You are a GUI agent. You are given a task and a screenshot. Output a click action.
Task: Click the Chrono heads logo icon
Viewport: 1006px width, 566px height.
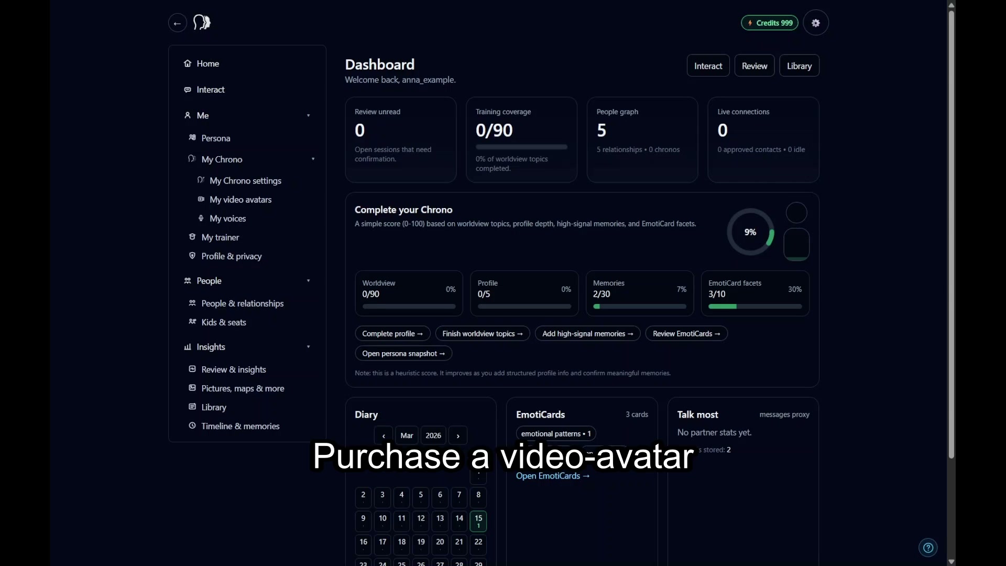pos(202,23)
